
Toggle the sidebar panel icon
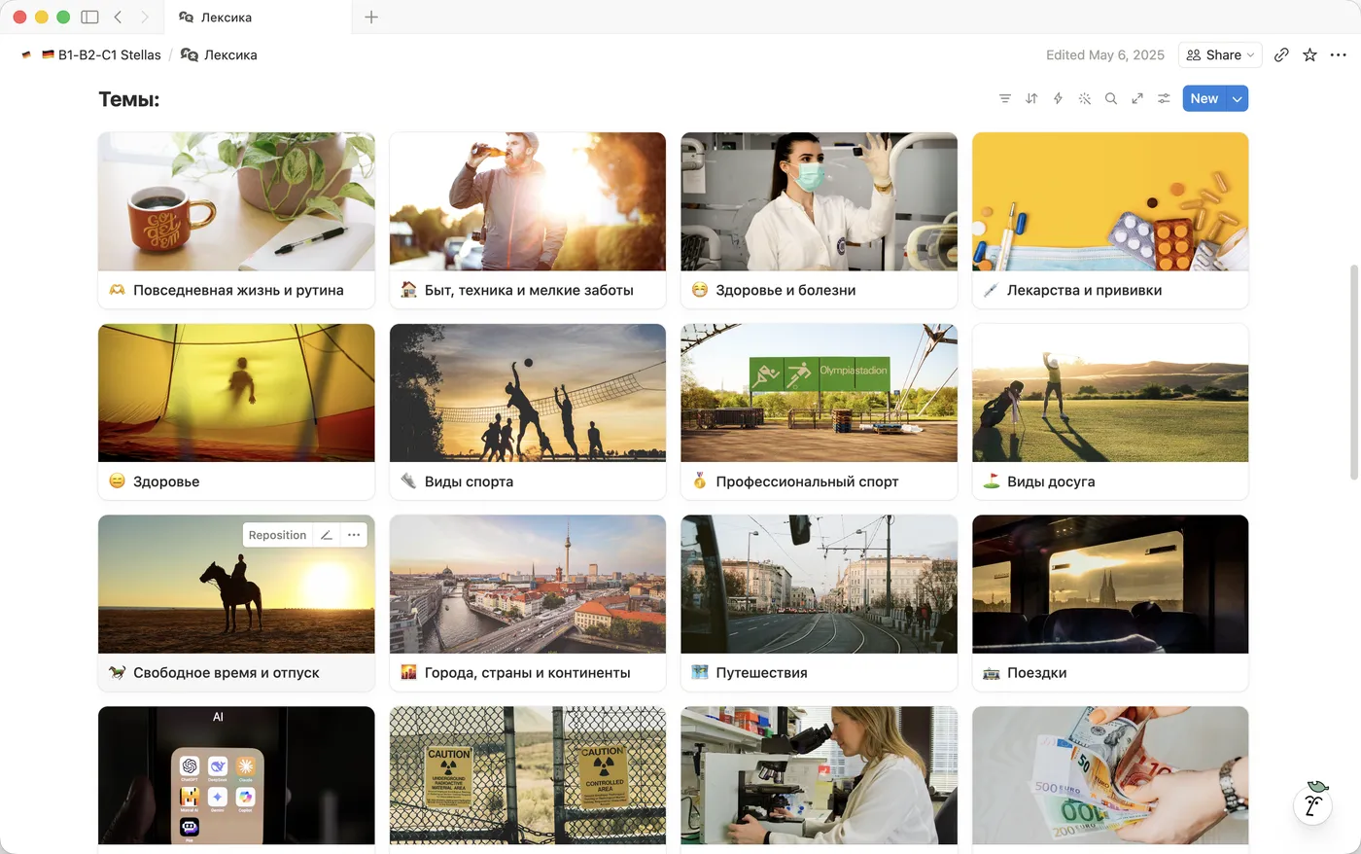89,17
